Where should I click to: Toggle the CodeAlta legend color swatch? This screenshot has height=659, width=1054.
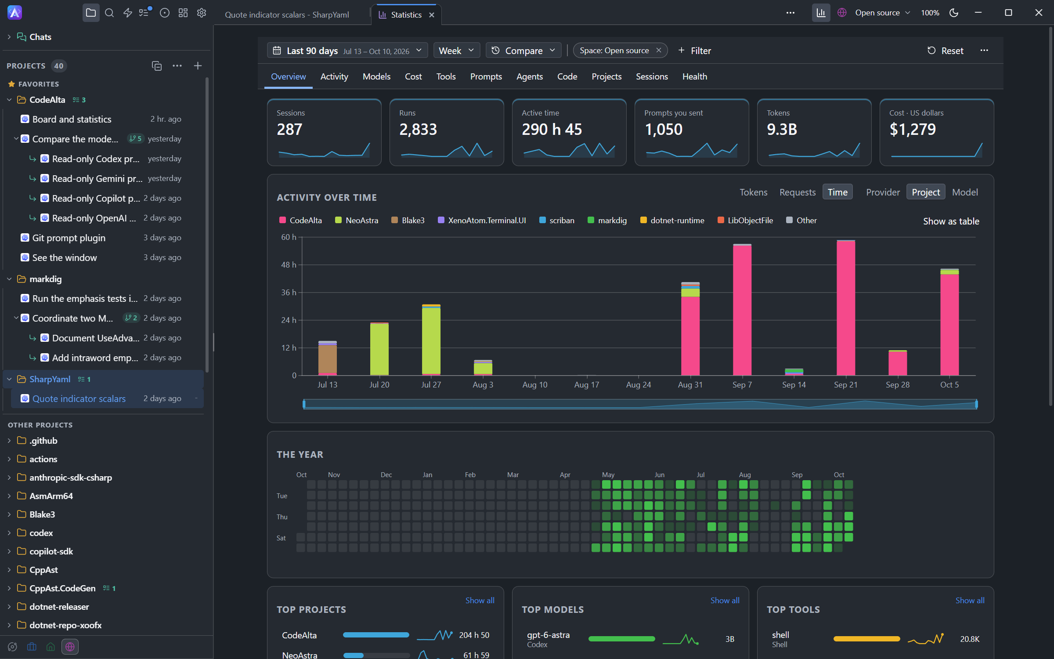[282, 220]
